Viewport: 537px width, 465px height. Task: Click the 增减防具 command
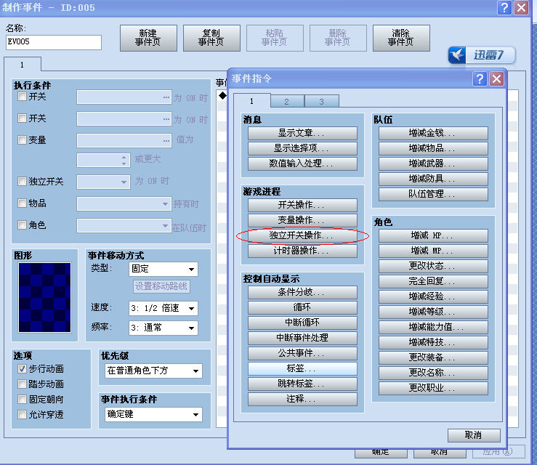click(433, 179)
